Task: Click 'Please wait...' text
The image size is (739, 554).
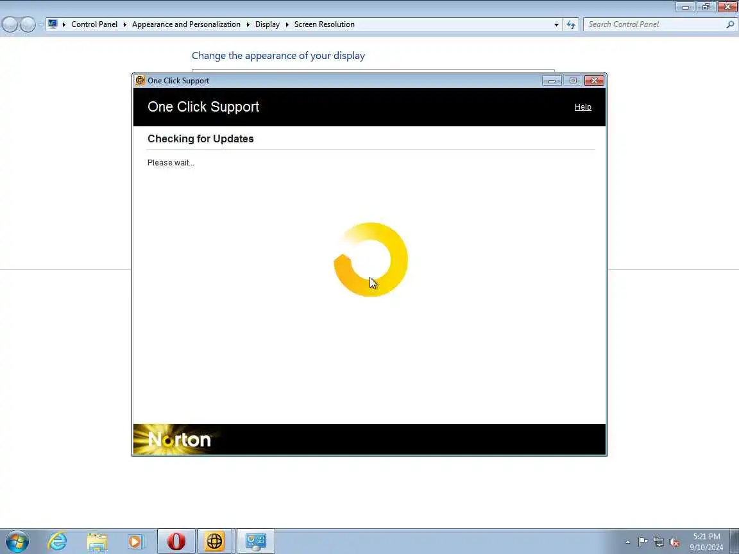Action: pyautogui.click(x=171, y=162)
